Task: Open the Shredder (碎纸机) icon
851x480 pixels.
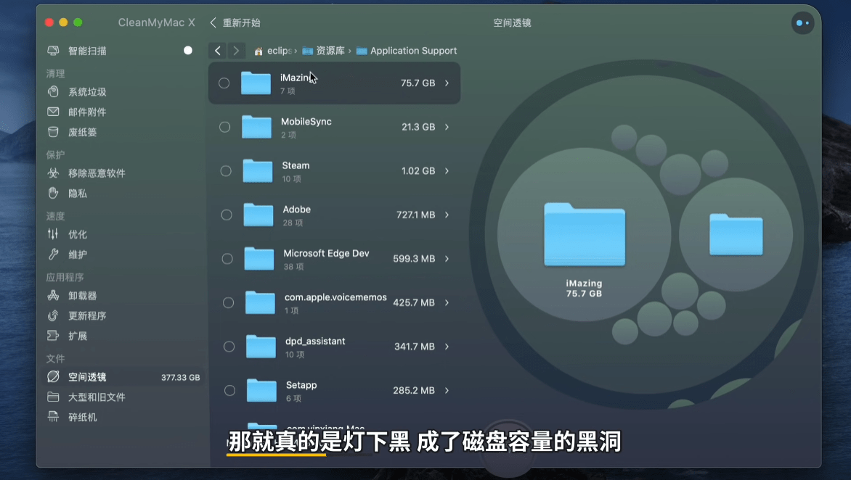Action: point(53,417)
